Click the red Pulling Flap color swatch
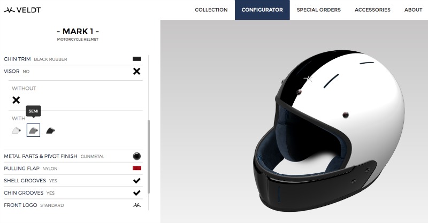Screen dimensions: 428x223 point(137,168)
